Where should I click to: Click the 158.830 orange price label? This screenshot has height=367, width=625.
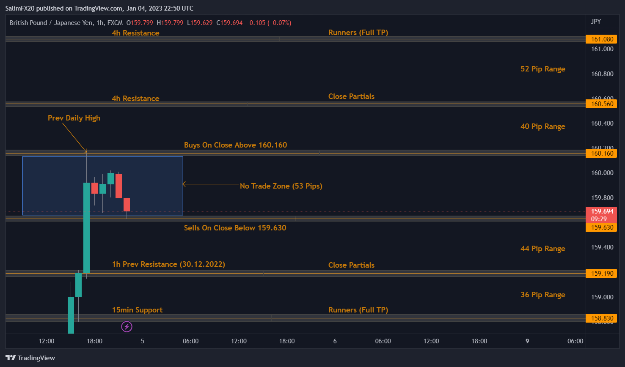pyautogui.click(x=601, y=318)
